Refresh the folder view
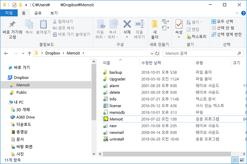 (157, 53)
